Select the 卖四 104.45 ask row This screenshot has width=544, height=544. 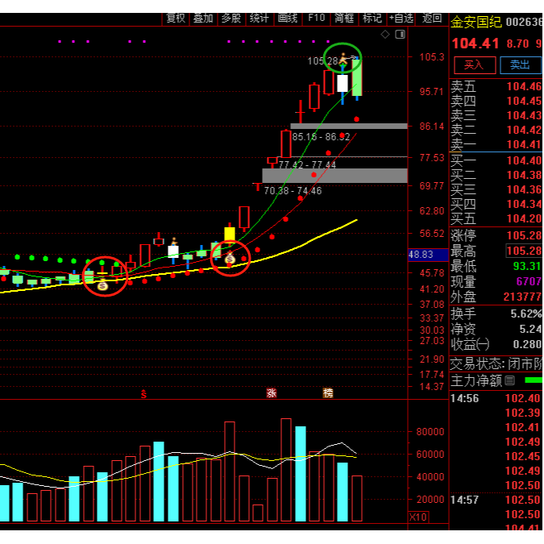(496, 101)
